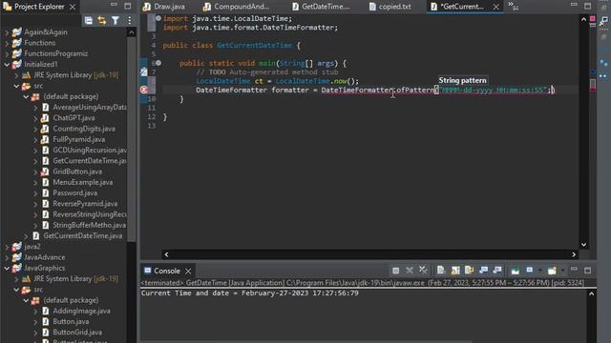Select ButtonGrid.java under JavaGraphics
Image resolution: width=611 pixels, height=343 pixels.
click(77, 333)
